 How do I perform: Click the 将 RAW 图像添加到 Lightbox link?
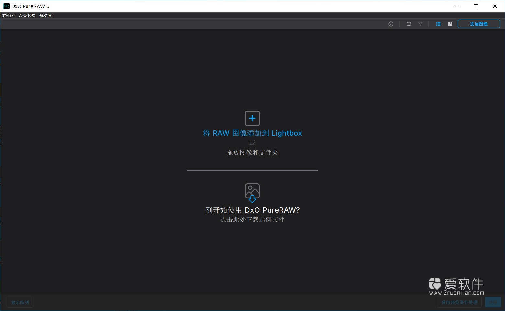coord(252,133)
